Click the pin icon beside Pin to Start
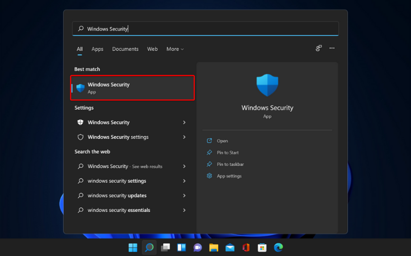411x256 pixels. 209,153
